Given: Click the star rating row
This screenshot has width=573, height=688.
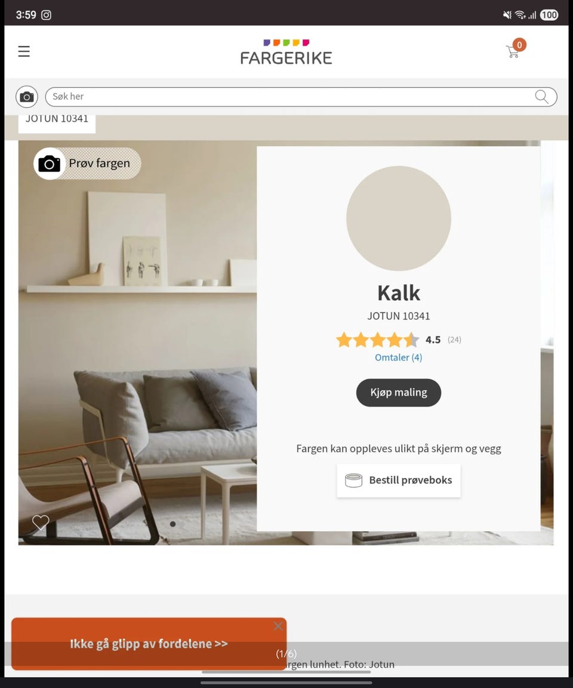Looking at the screenshot, I should pyautogui.click(x=378, y=340).
